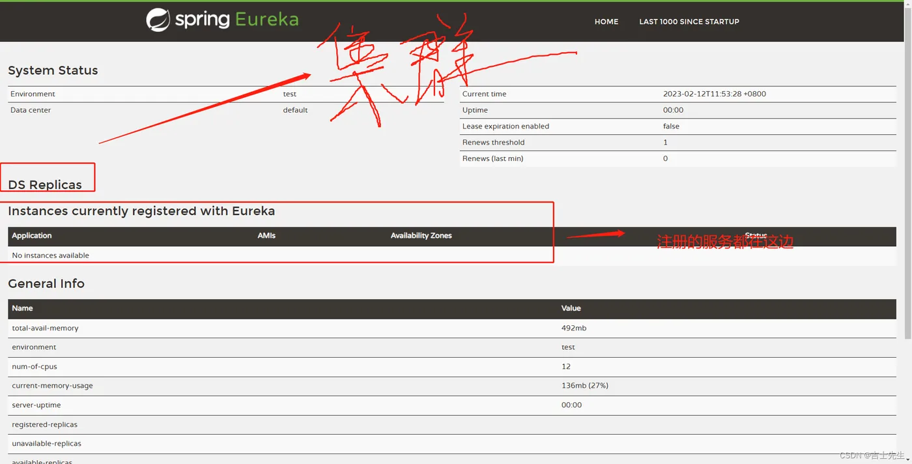Viewport: 912px width, 464px height.
Task: Click the registered-replicas row name
Action: 44,424
